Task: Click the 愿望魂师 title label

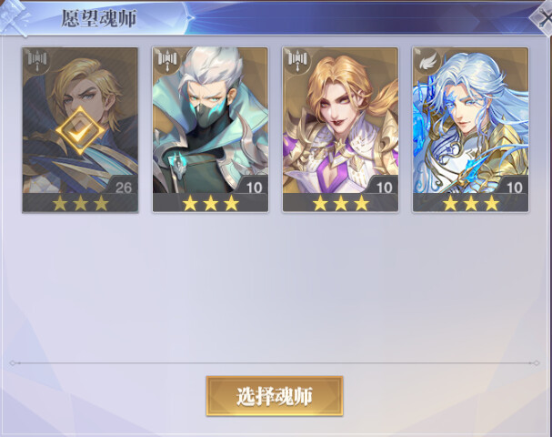Action: (99, 18)
